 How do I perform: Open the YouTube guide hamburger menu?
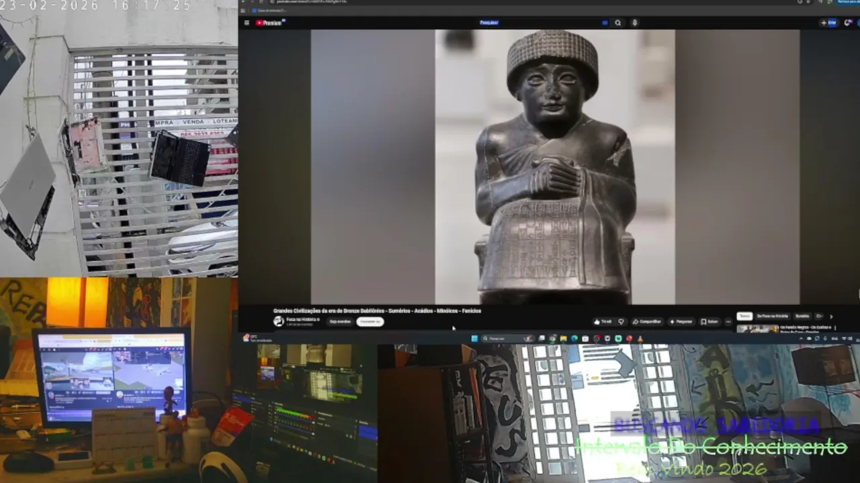(x=247, y=23)
